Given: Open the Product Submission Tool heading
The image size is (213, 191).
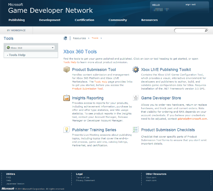Looking at the screenshot, I should pos(94,70).
